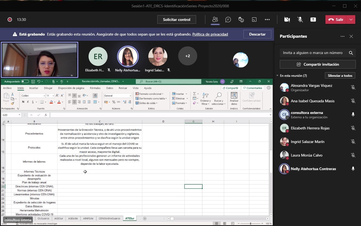Click the share content tray icon
Screen dimensions: 361x226
click(x=313, y=20)
